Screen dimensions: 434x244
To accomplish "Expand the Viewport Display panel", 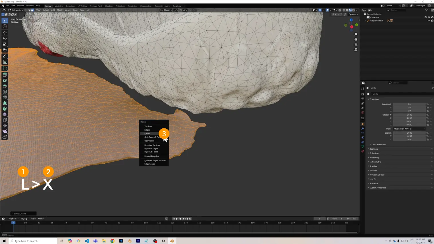I will [x=377, y=175].
